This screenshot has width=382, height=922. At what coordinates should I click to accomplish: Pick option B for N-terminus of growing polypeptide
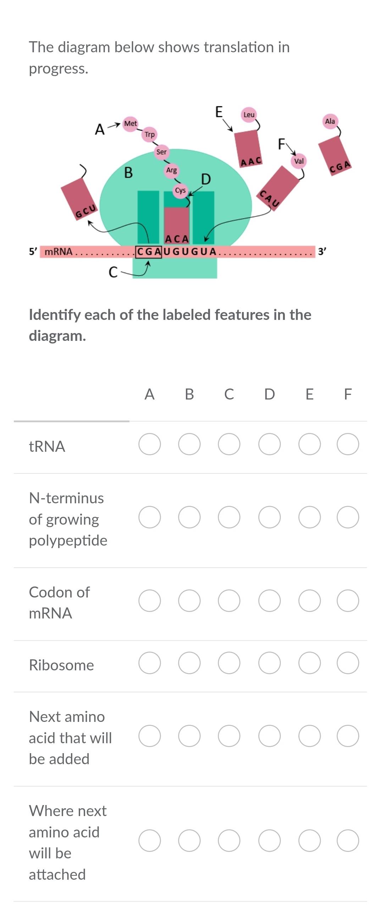pos(189,517)
